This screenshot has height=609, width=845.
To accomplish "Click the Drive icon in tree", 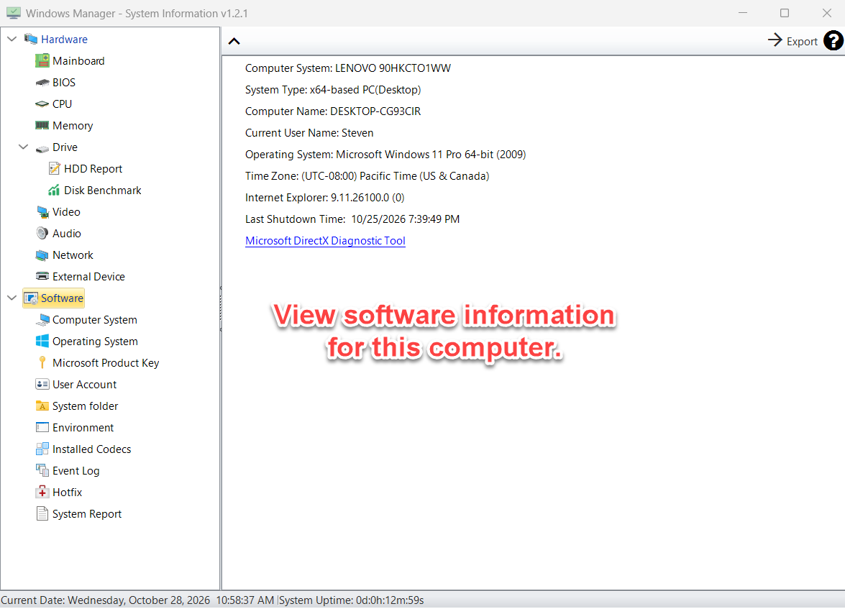I will (x=42, y=148).
